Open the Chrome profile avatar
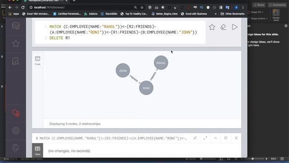The width and height of the screenshot is (289, 163). pyautogui.click(x=236, y=7)
